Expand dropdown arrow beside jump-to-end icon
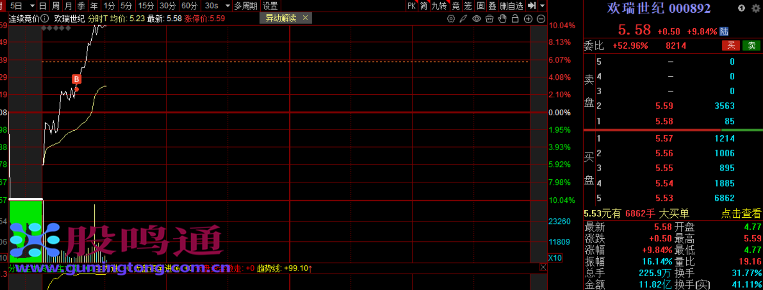 [x=543, y=6]
